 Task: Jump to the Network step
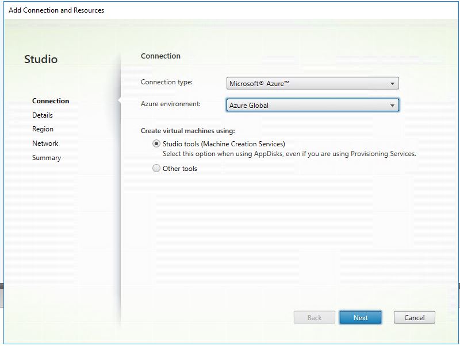[45, 143]
